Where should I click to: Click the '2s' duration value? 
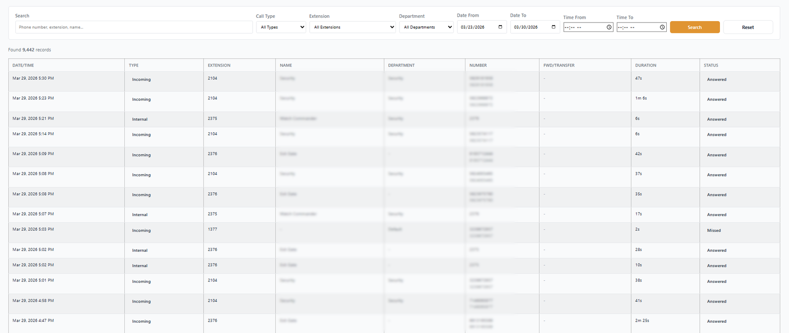tap(638, 229)
